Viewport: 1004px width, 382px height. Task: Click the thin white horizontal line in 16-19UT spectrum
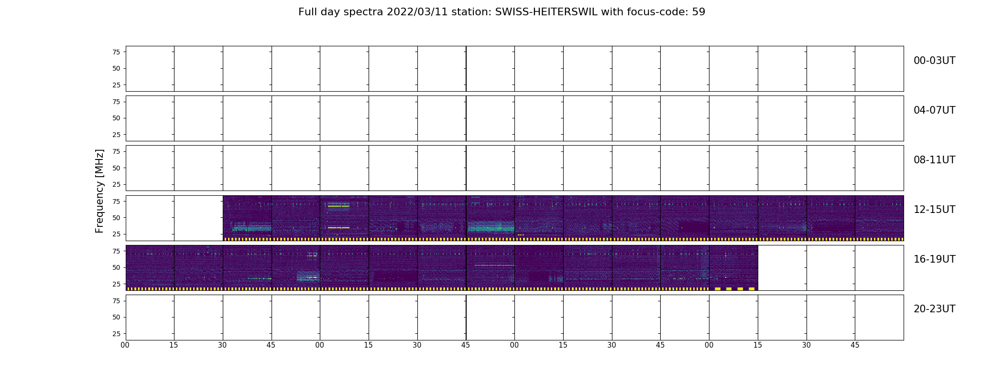coord(494,265)
